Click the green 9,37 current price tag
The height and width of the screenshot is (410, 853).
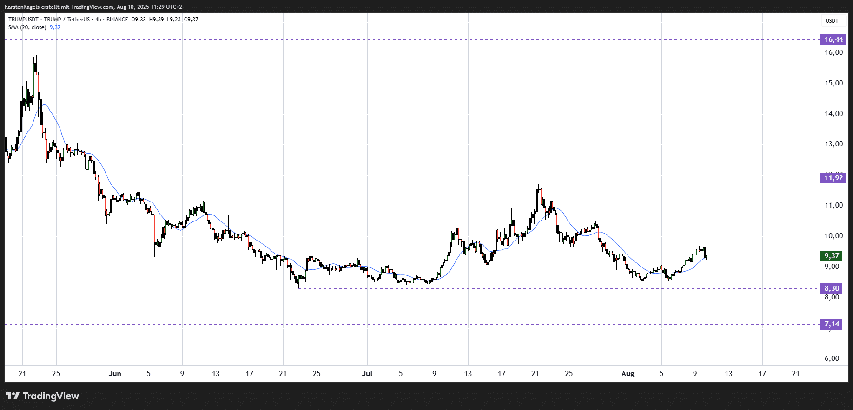tap(832, 256)
